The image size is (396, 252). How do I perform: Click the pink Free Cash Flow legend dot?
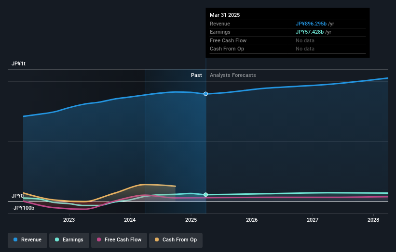pyautogui.click(x=99, y=239)
